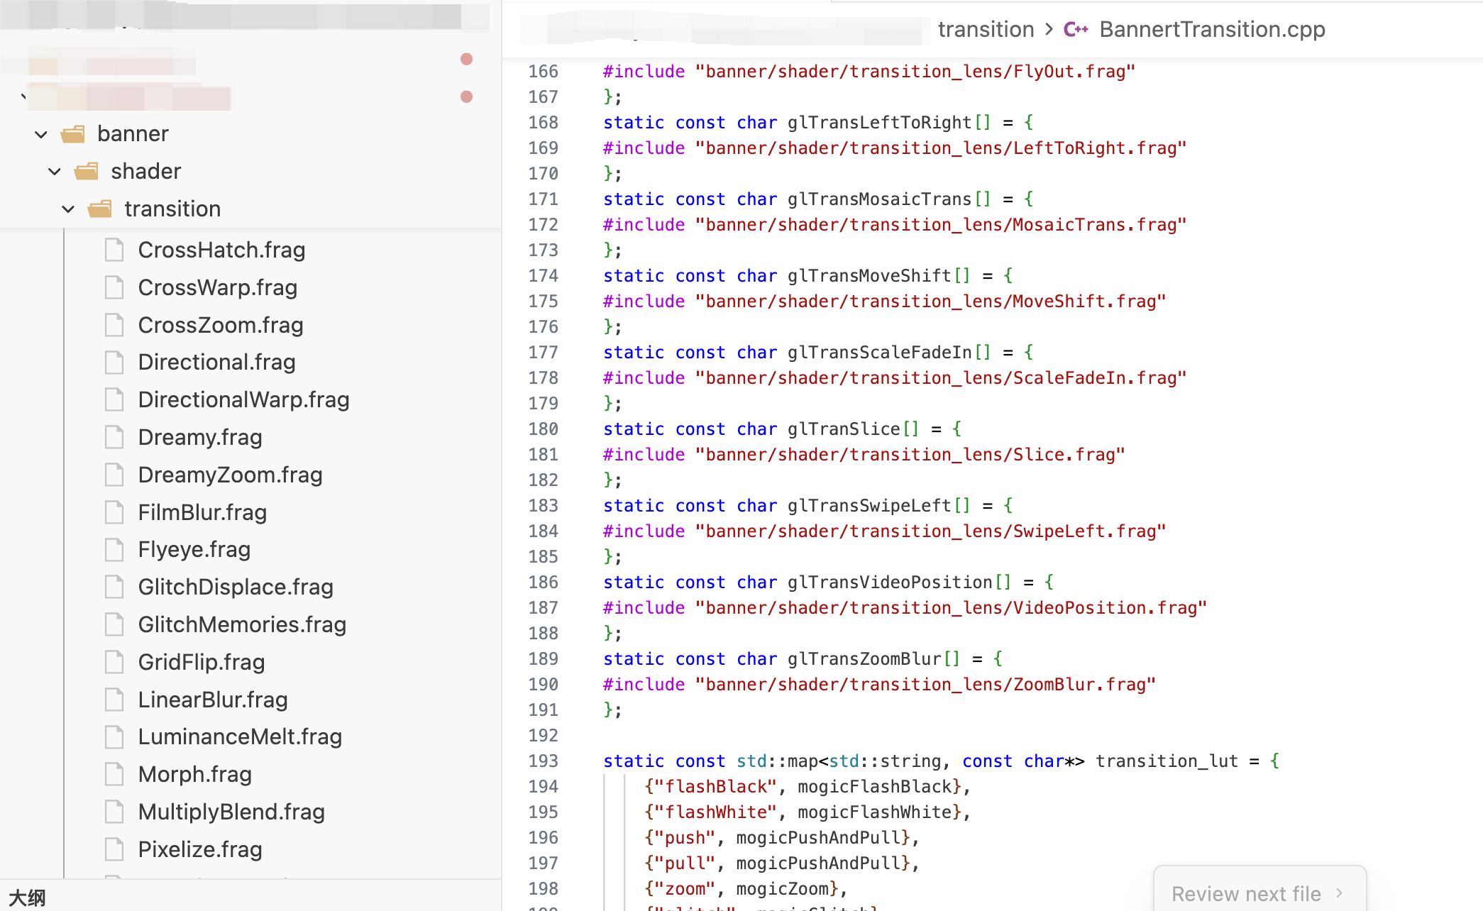Click the shader folder icon

click(87, 171)
